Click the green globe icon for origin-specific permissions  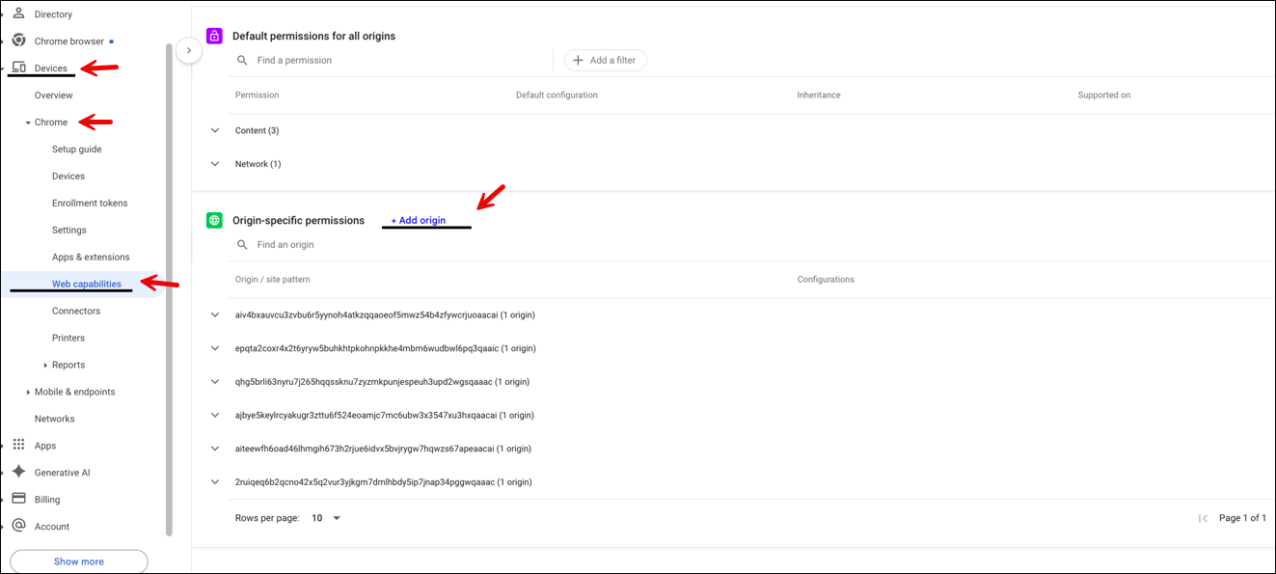click(213, 219)
